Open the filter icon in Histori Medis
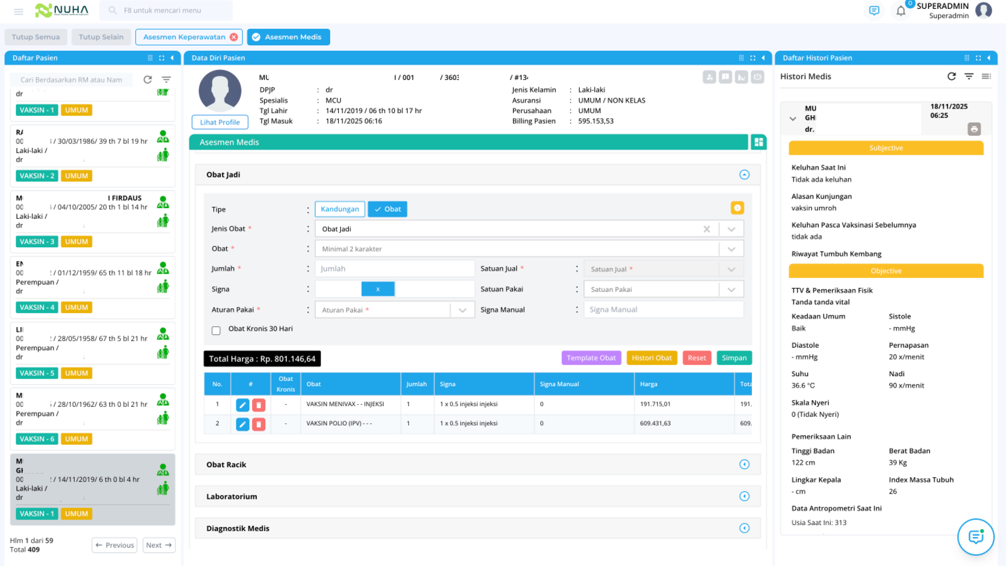This screenshot has width=1006, height=566. click(x=969, y=76)
